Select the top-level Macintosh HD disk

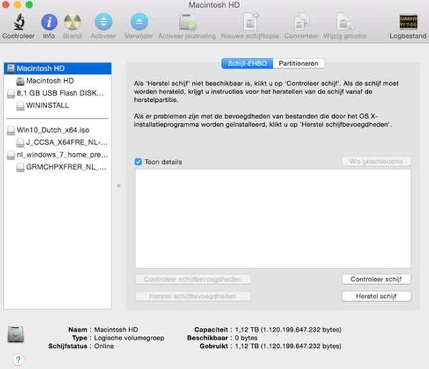click(58, 68)
